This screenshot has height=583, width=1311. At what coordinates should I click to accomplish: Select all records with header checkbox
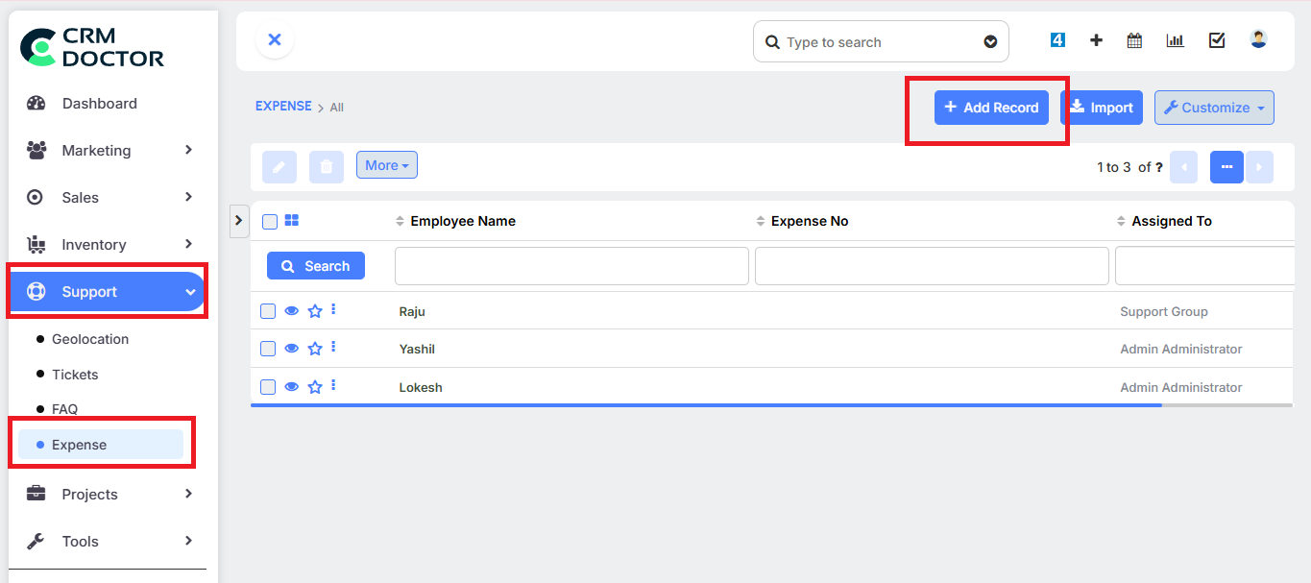point(269,221)
